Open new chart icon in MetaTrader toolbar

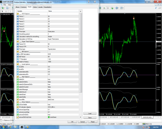2,8
